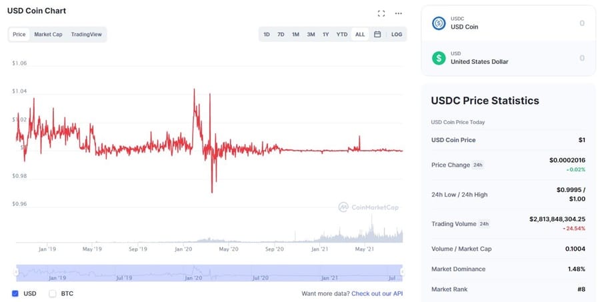600x302 pixels.
Task: Enable the BTC checkbox below chart
Action: point(53,293)
